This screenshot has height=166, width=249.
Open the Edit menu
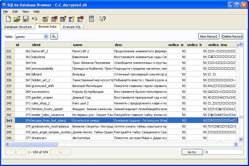pyautogui.click(x=15, y=12)
